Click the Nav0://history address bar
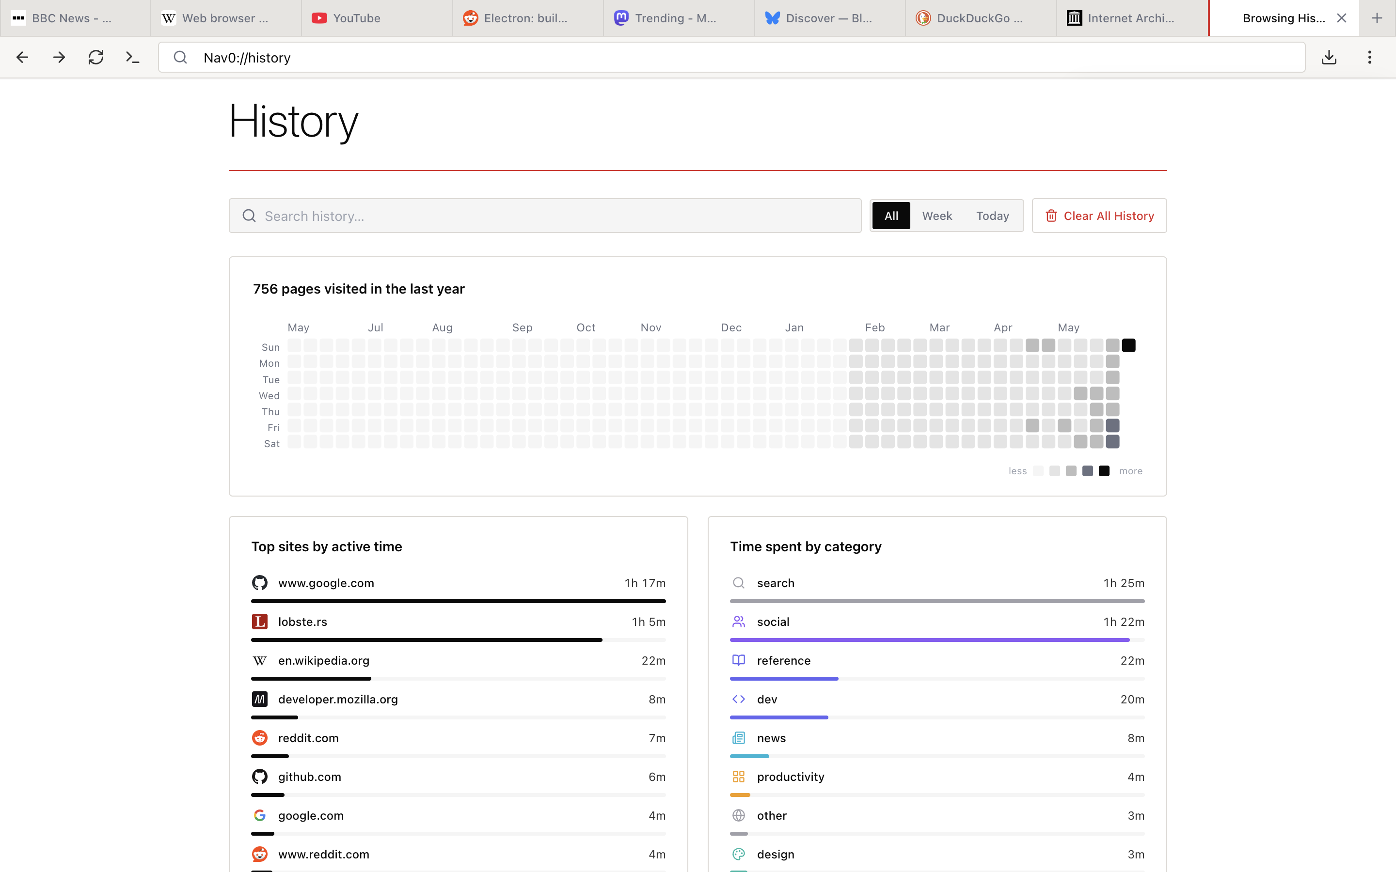This screenshot has height=872, width=1396. [731, 57]
